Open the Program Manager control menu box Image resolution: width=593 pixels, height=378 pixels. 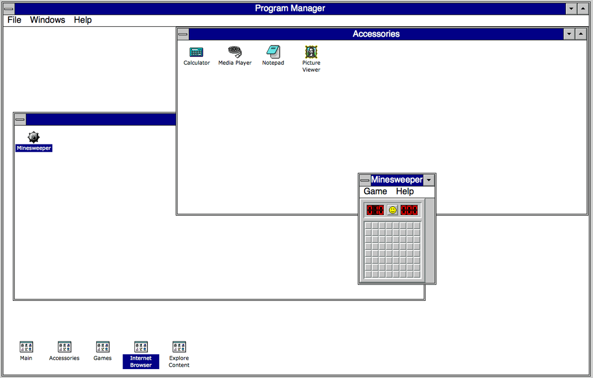pyautogui.click(x=8, y=8)
